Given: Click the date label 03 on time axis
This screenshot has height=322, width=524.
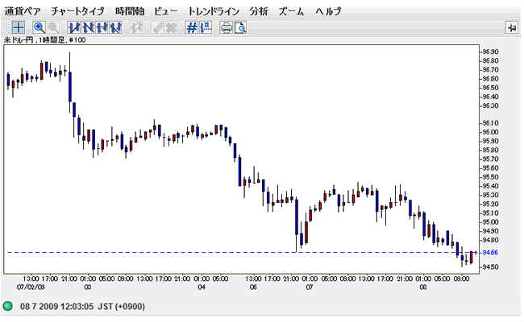Looking at the screenshot, I should tap(88, 287).
